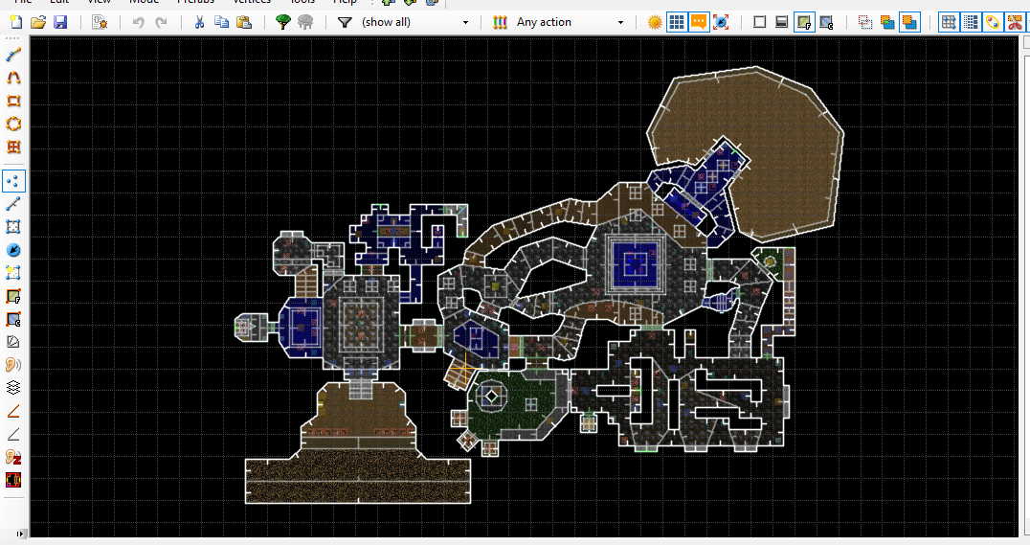
Task: Toggle snap to grid
Action: pos(949,22)
